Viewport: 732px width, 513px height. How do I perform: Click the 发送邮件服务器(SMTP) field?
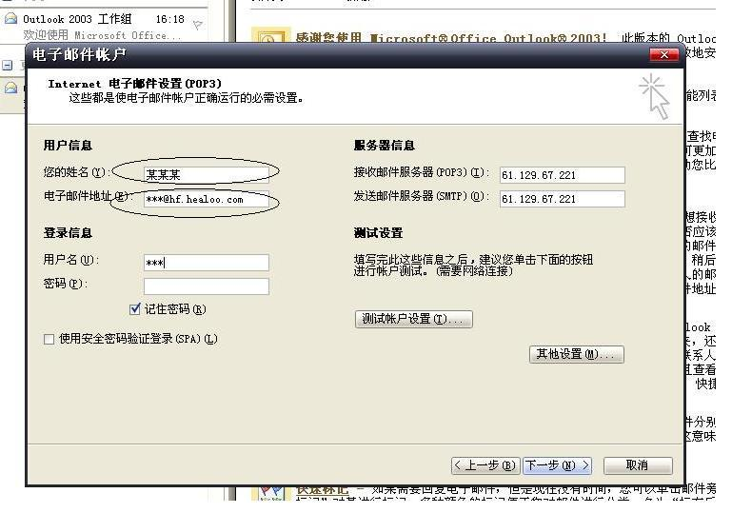[x=562, y=199]
